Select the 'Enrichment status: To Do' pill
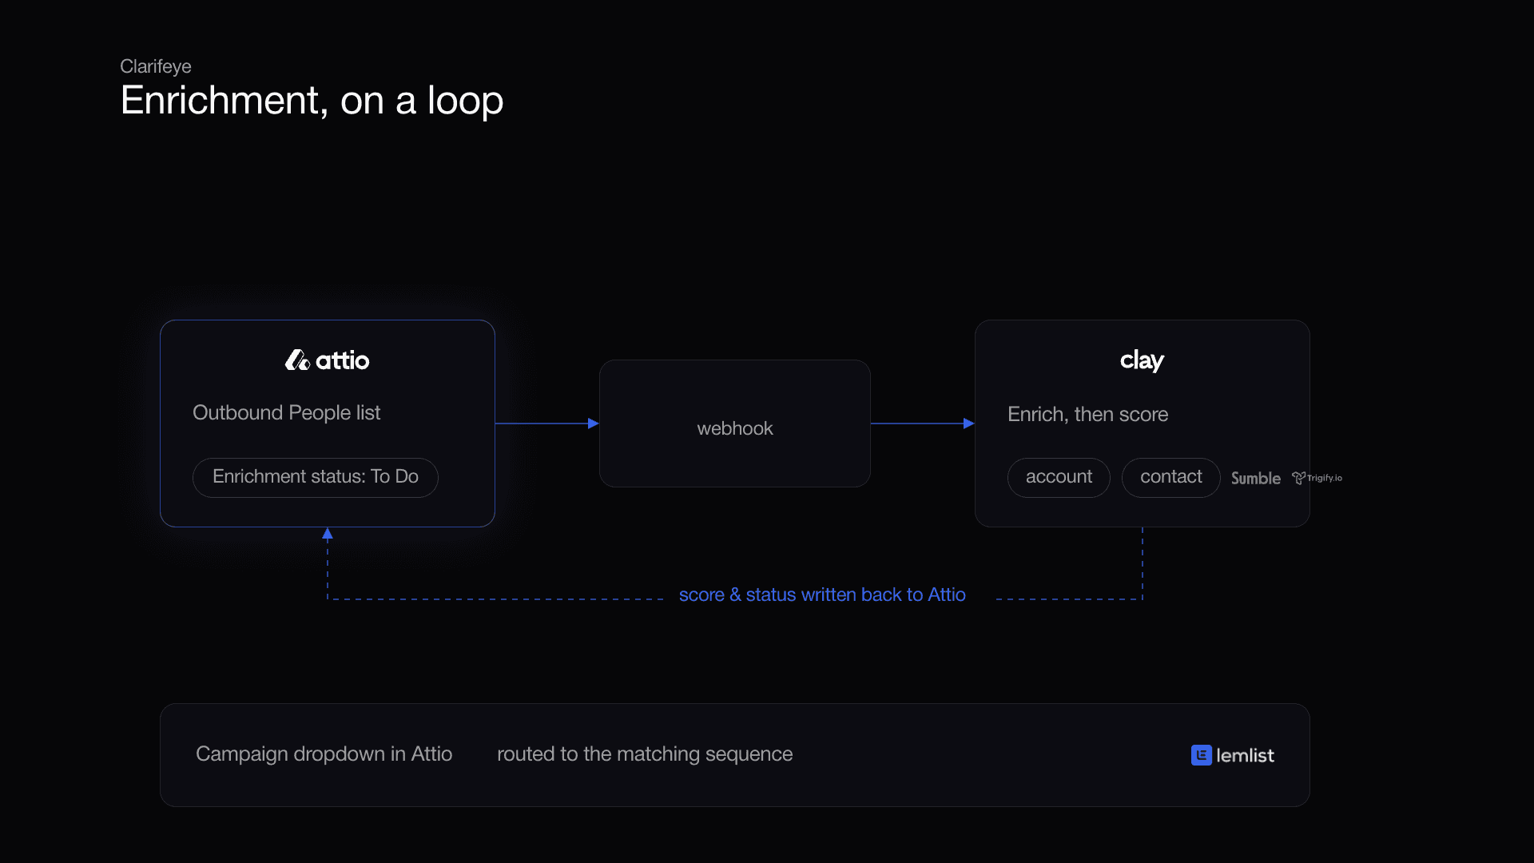The height and width of the screenshot is (863, 1534). pos(316,477)
